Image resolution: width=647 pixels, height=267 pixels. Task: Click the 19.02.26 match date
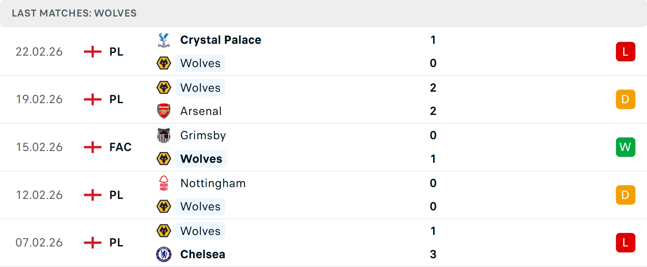pos(39,99)
